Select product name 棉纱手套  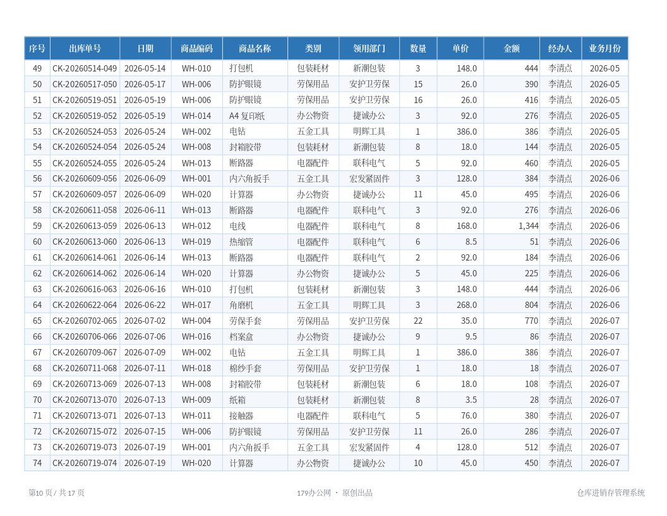point(246,368)
